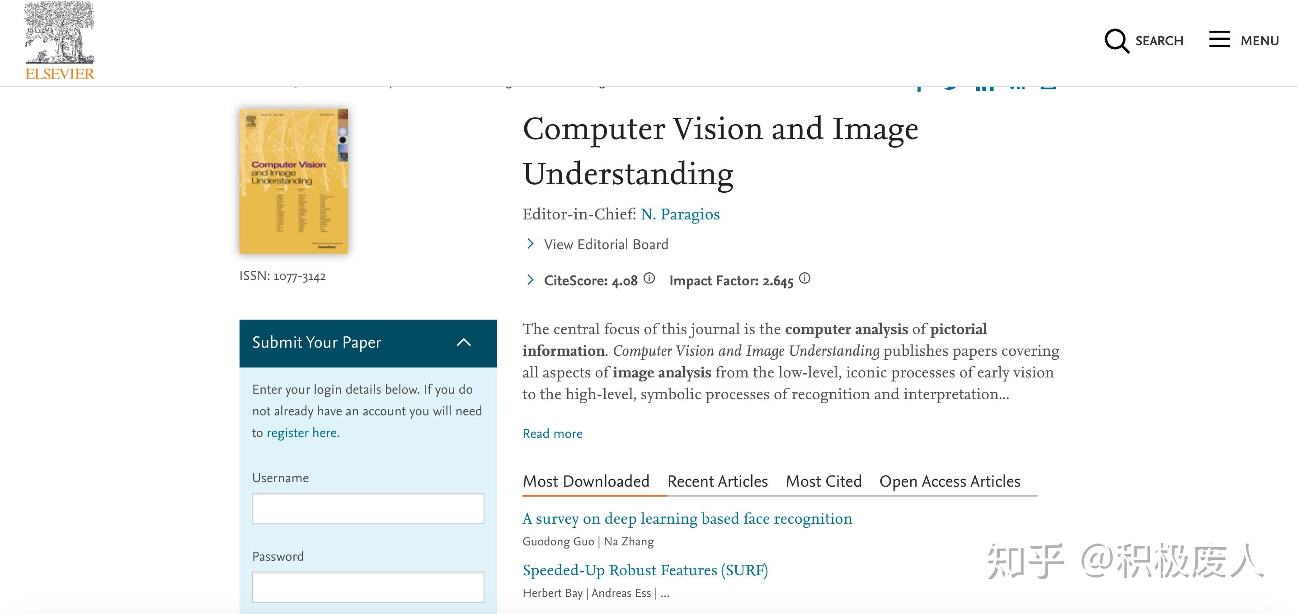The image size is (1298, 614).
Task: Click the Read more link
Action: [552, 433]
